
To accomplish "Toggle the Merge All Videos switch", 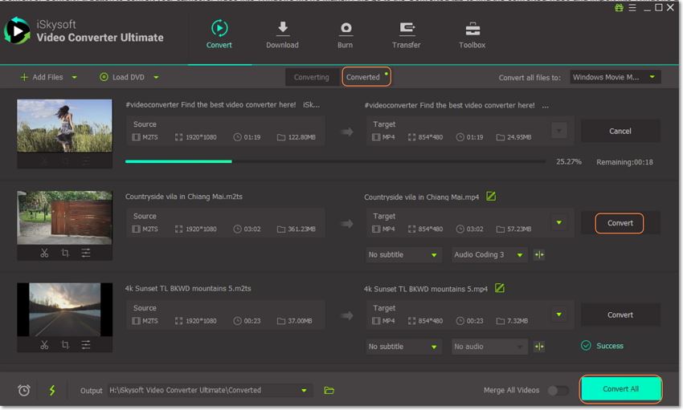I will 558,390.
